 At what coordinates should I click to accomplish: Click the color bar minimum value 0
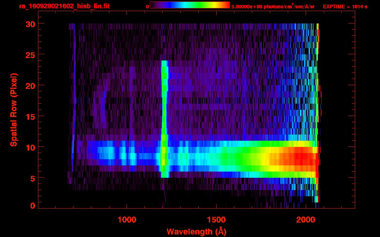click(147, 6)
